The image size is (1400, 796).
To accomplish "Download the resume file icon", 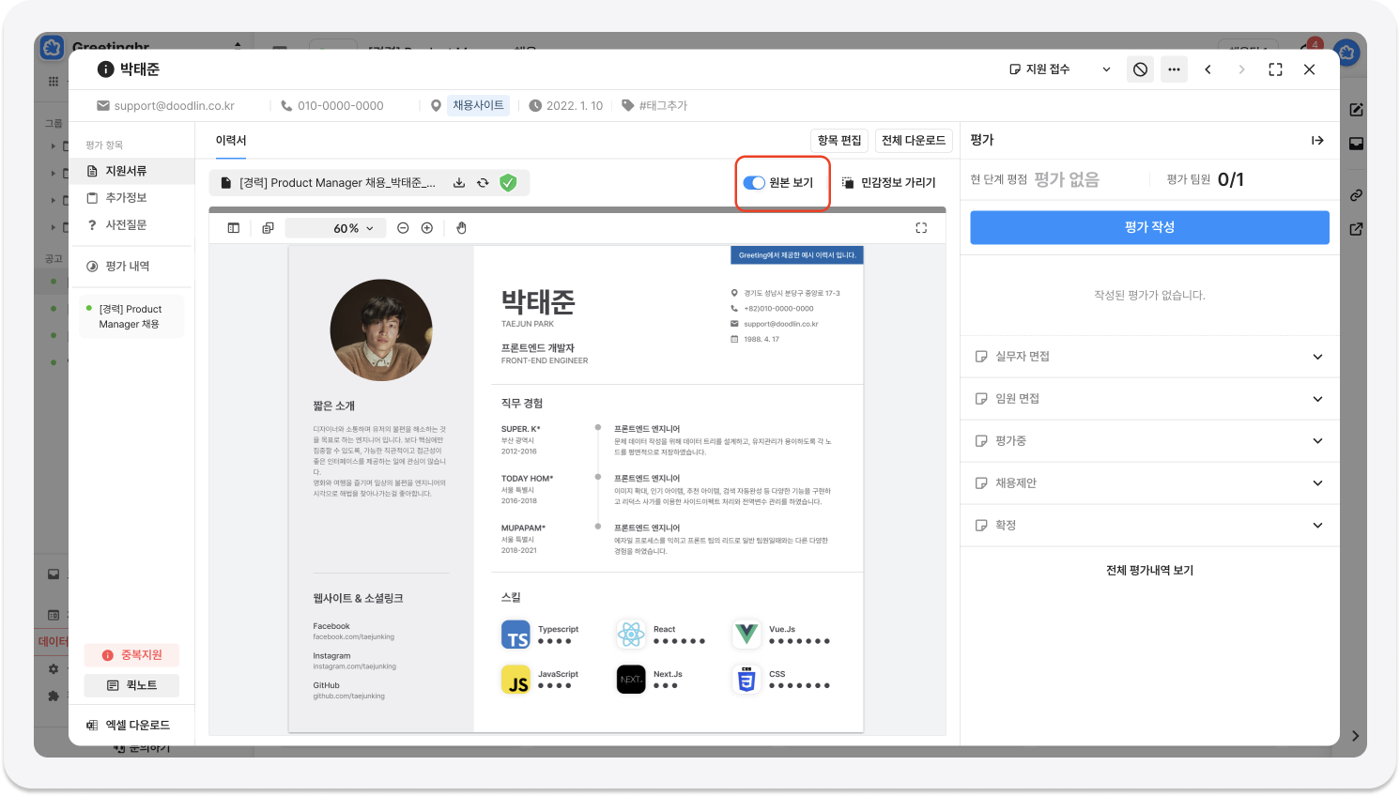I will [x=459, y=183].
